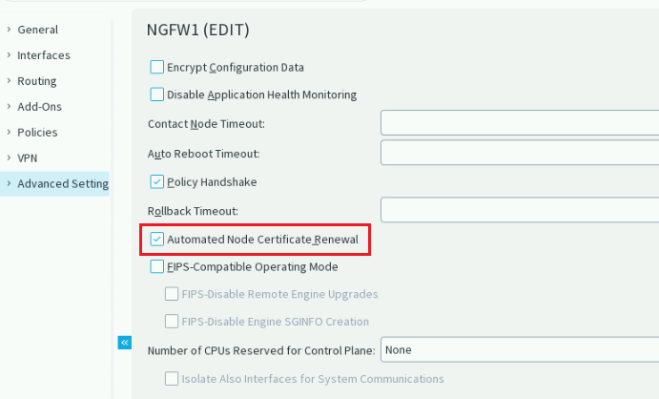Focus the Auto Reboot Timeout input
Screen dimensions: 659x399
pyautogui.click(x=520, y=153)
